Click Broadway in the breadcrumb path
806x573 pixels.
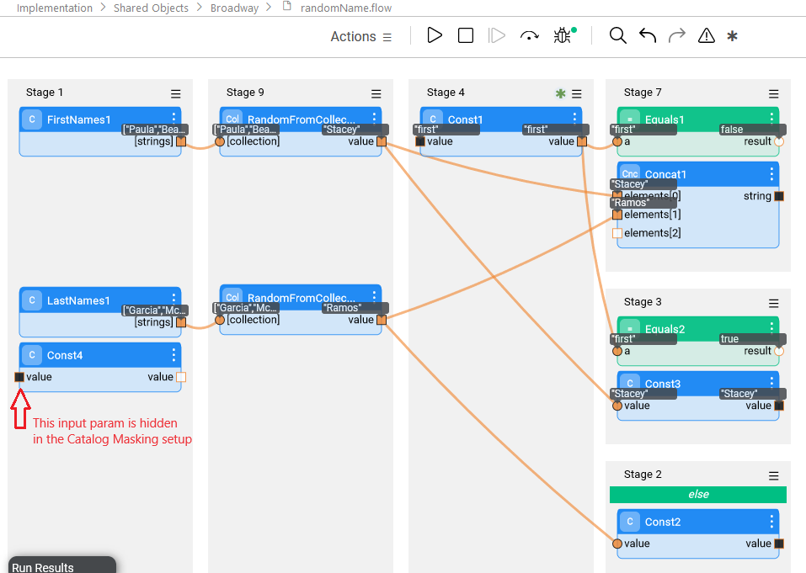pos(236,8)
